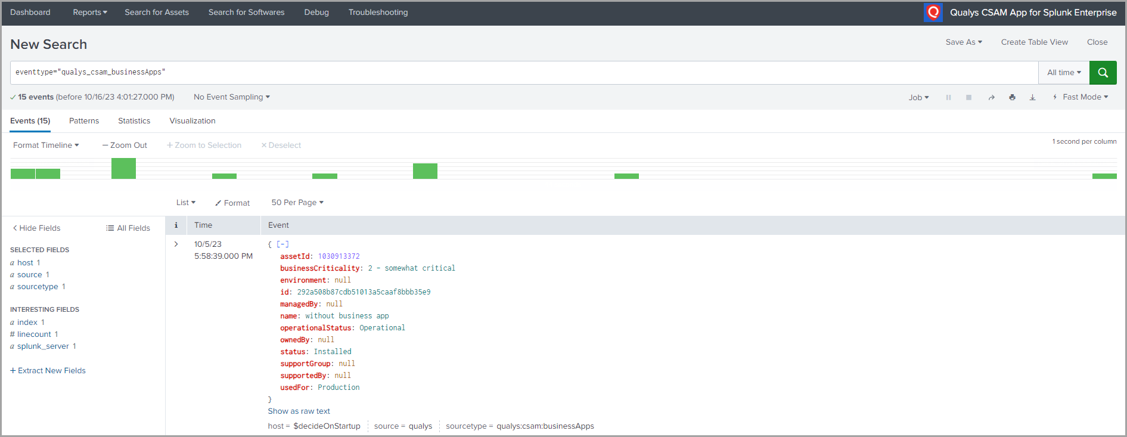Open the List view dropdown
Image resolution: width=1127 pixels, height=437 pixels.
click(186, 203)
